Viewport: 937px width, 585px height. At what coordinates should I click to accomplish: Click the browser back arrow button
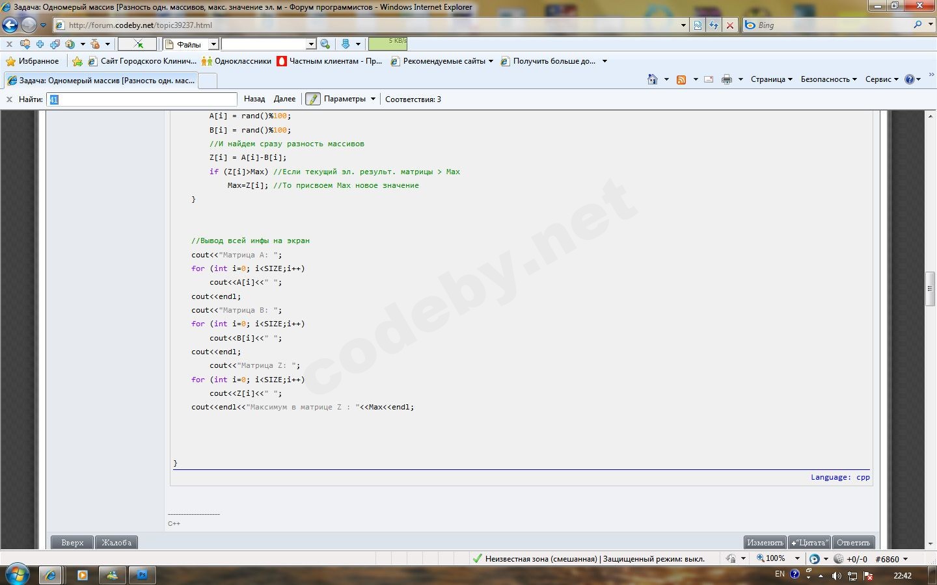point(10,25)
